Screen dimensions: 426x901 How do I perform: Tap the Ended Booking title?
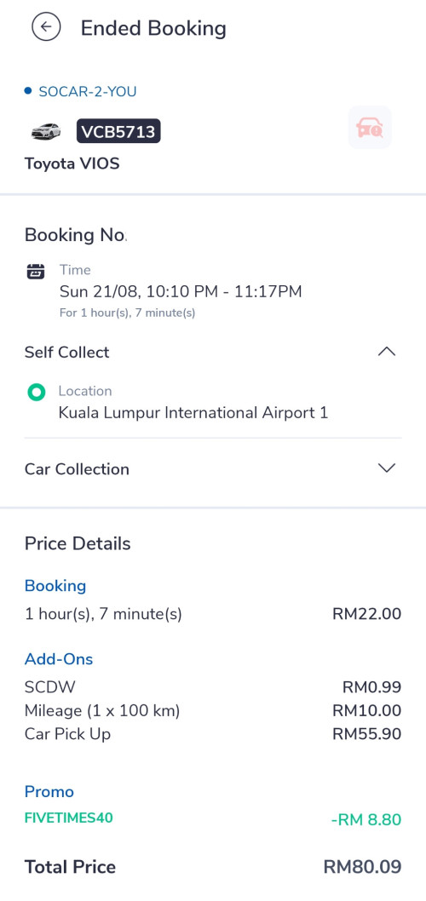(x=153, y=28)
